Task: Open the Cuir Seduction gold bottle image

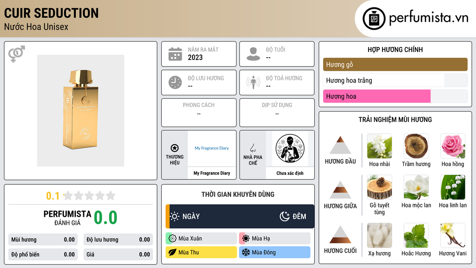Action: tap(81, 111)
